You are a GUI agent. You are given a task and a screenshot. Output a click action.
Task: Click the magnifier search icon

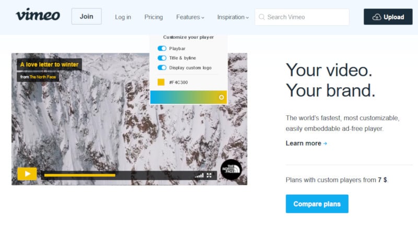[x=262, y=17]
